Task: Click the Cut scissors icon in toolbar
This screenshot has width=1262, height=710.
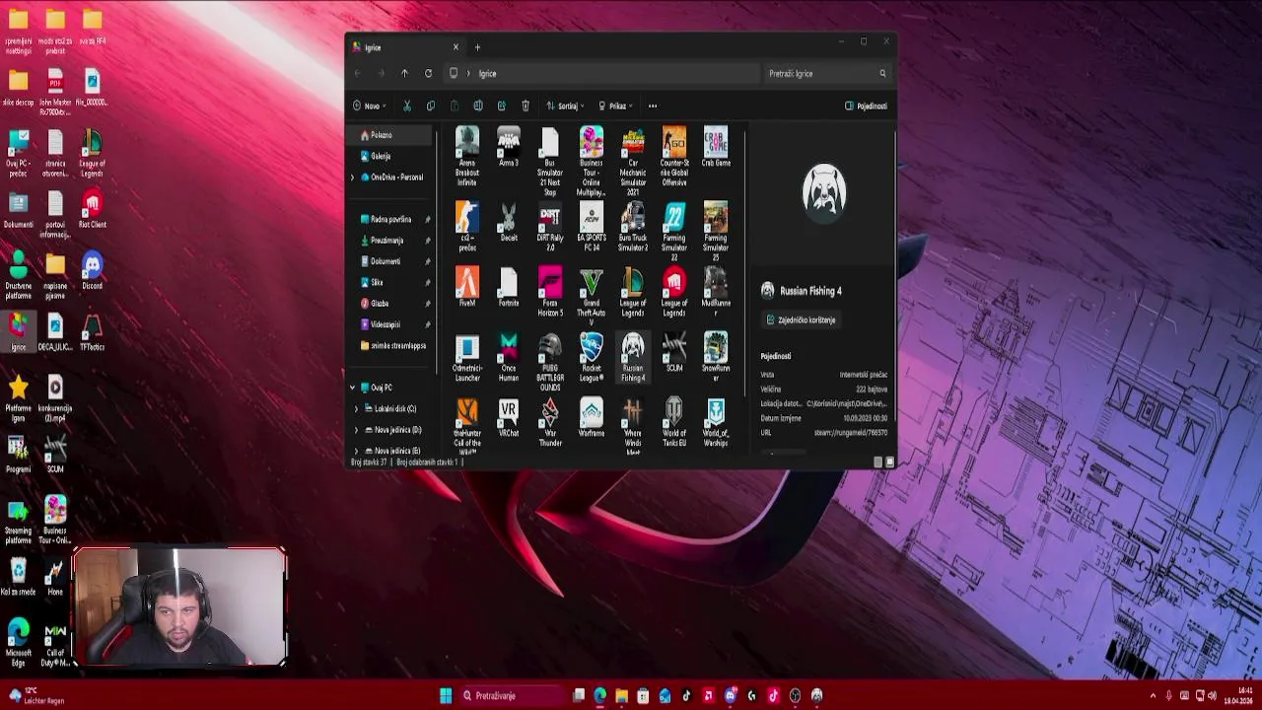Action: [406, 106]
